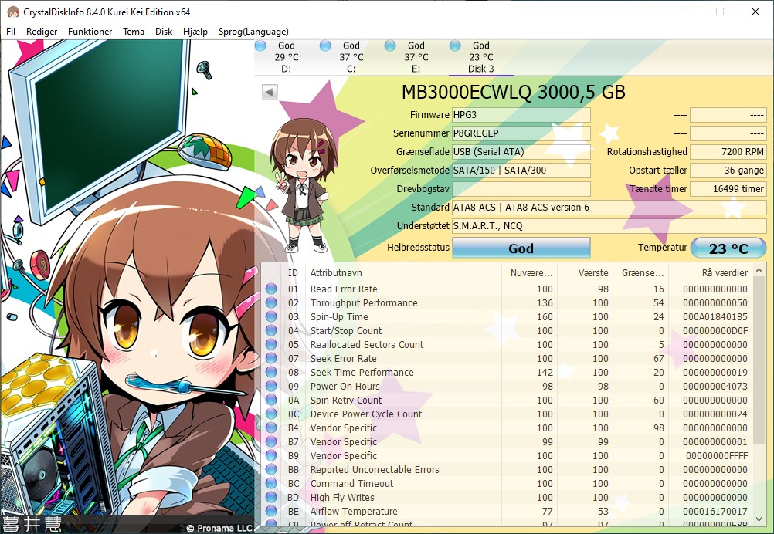Switch to drive C: tab
Image resolution: width=774 pixels, height=534 pixels.
pyautogui.click(x=351, y=57)
